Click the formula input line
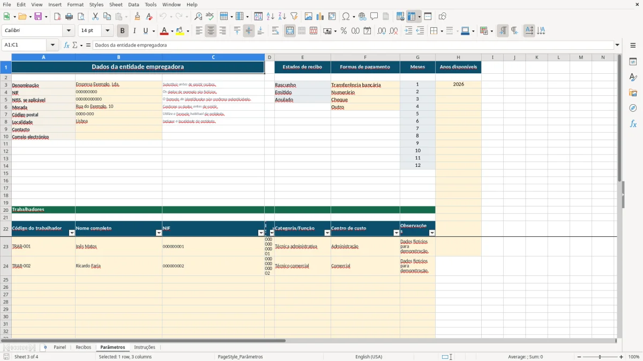643x361 pixels. pyautogui.click(x=353, y=45)
